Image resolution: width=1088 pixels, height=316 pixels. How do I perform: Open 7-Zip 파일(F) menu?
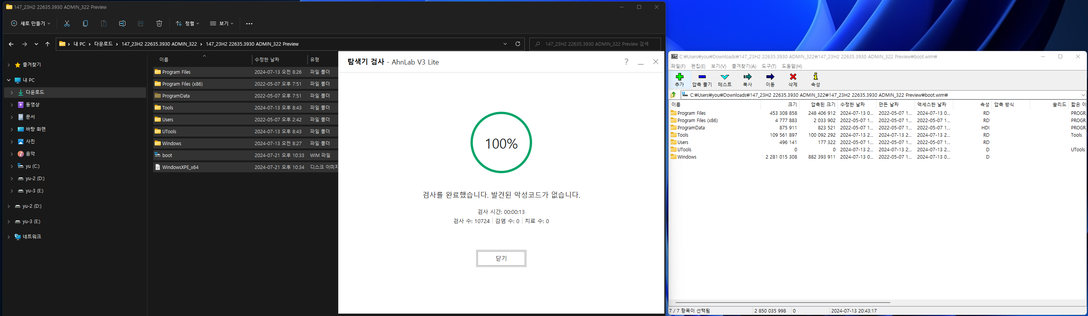point(678,66)
